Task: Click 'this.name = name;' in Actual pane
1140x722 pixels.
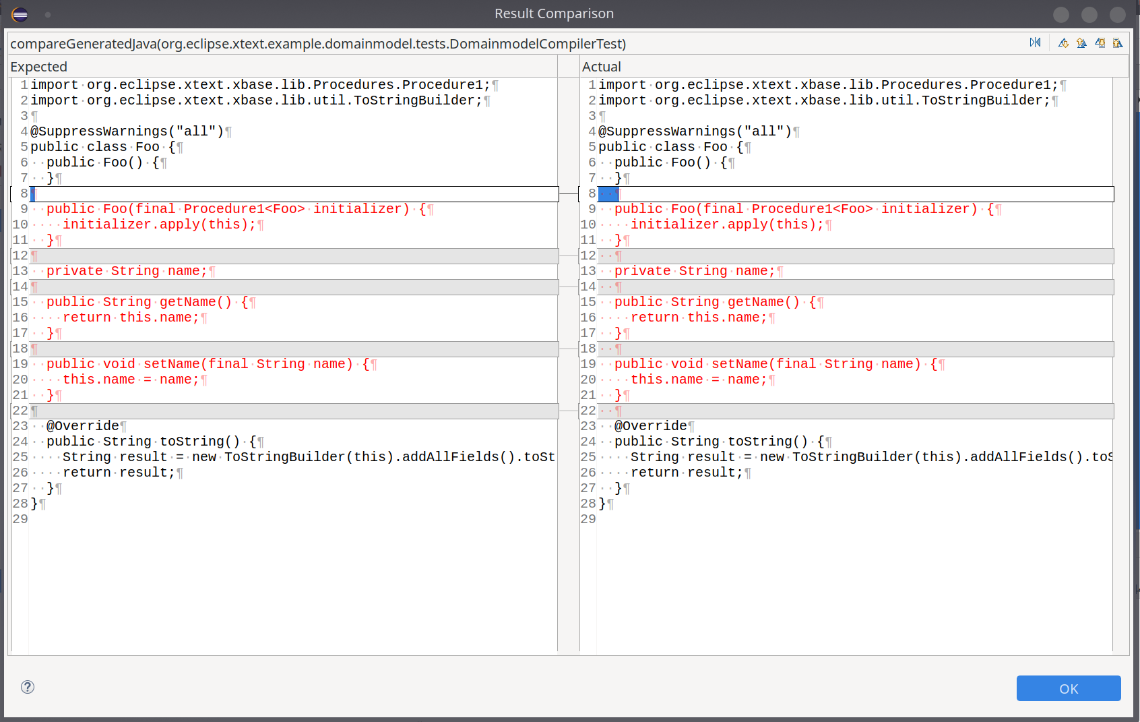Action: pyautogui.click(x=699, y=380)
